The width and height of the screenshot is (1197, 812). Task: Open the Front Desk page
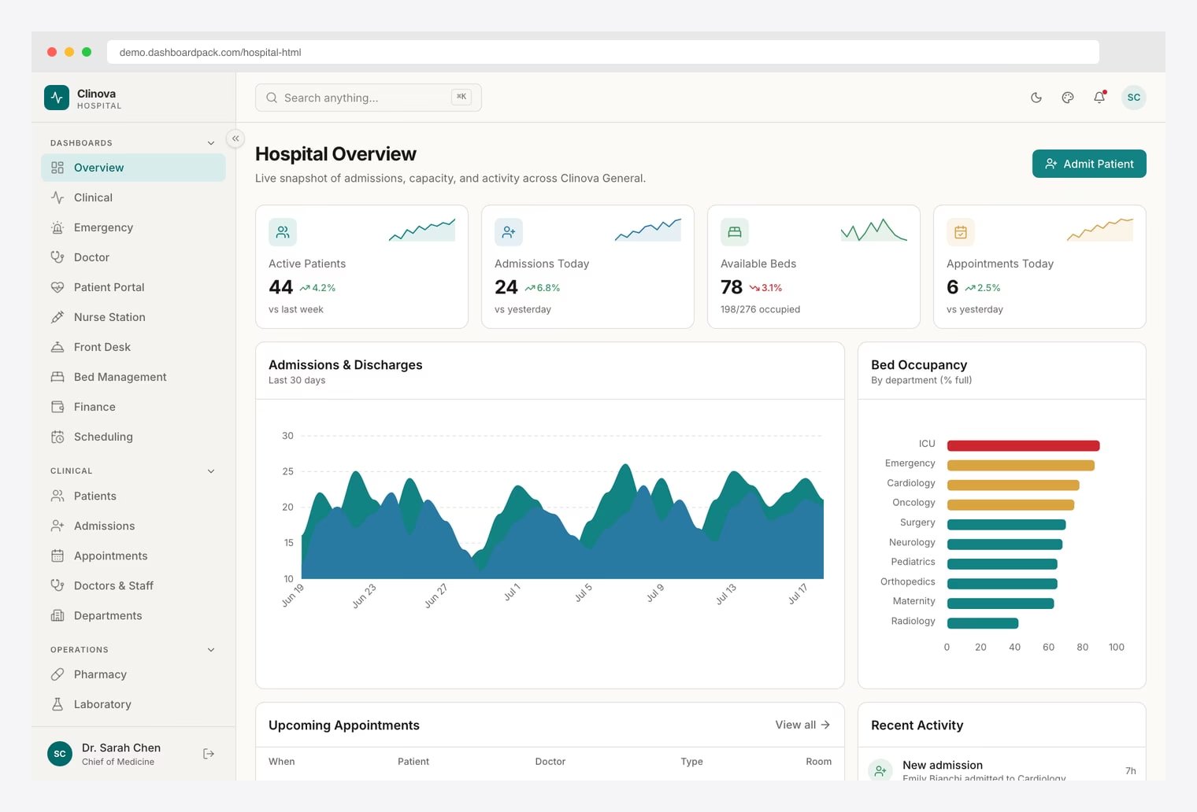click(133, 347)
